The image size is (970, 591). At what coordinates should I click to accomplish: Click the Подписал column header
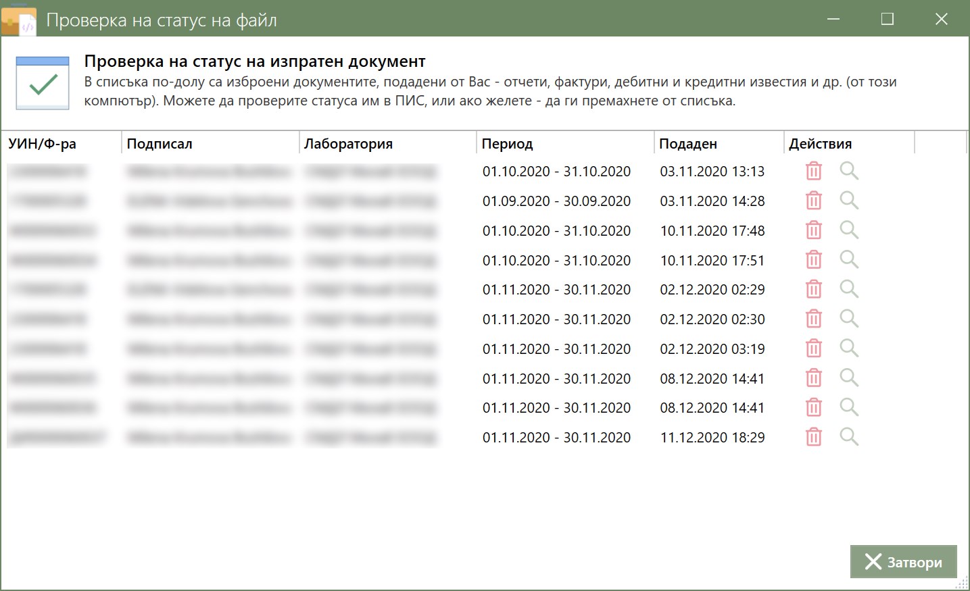[210, 144]
